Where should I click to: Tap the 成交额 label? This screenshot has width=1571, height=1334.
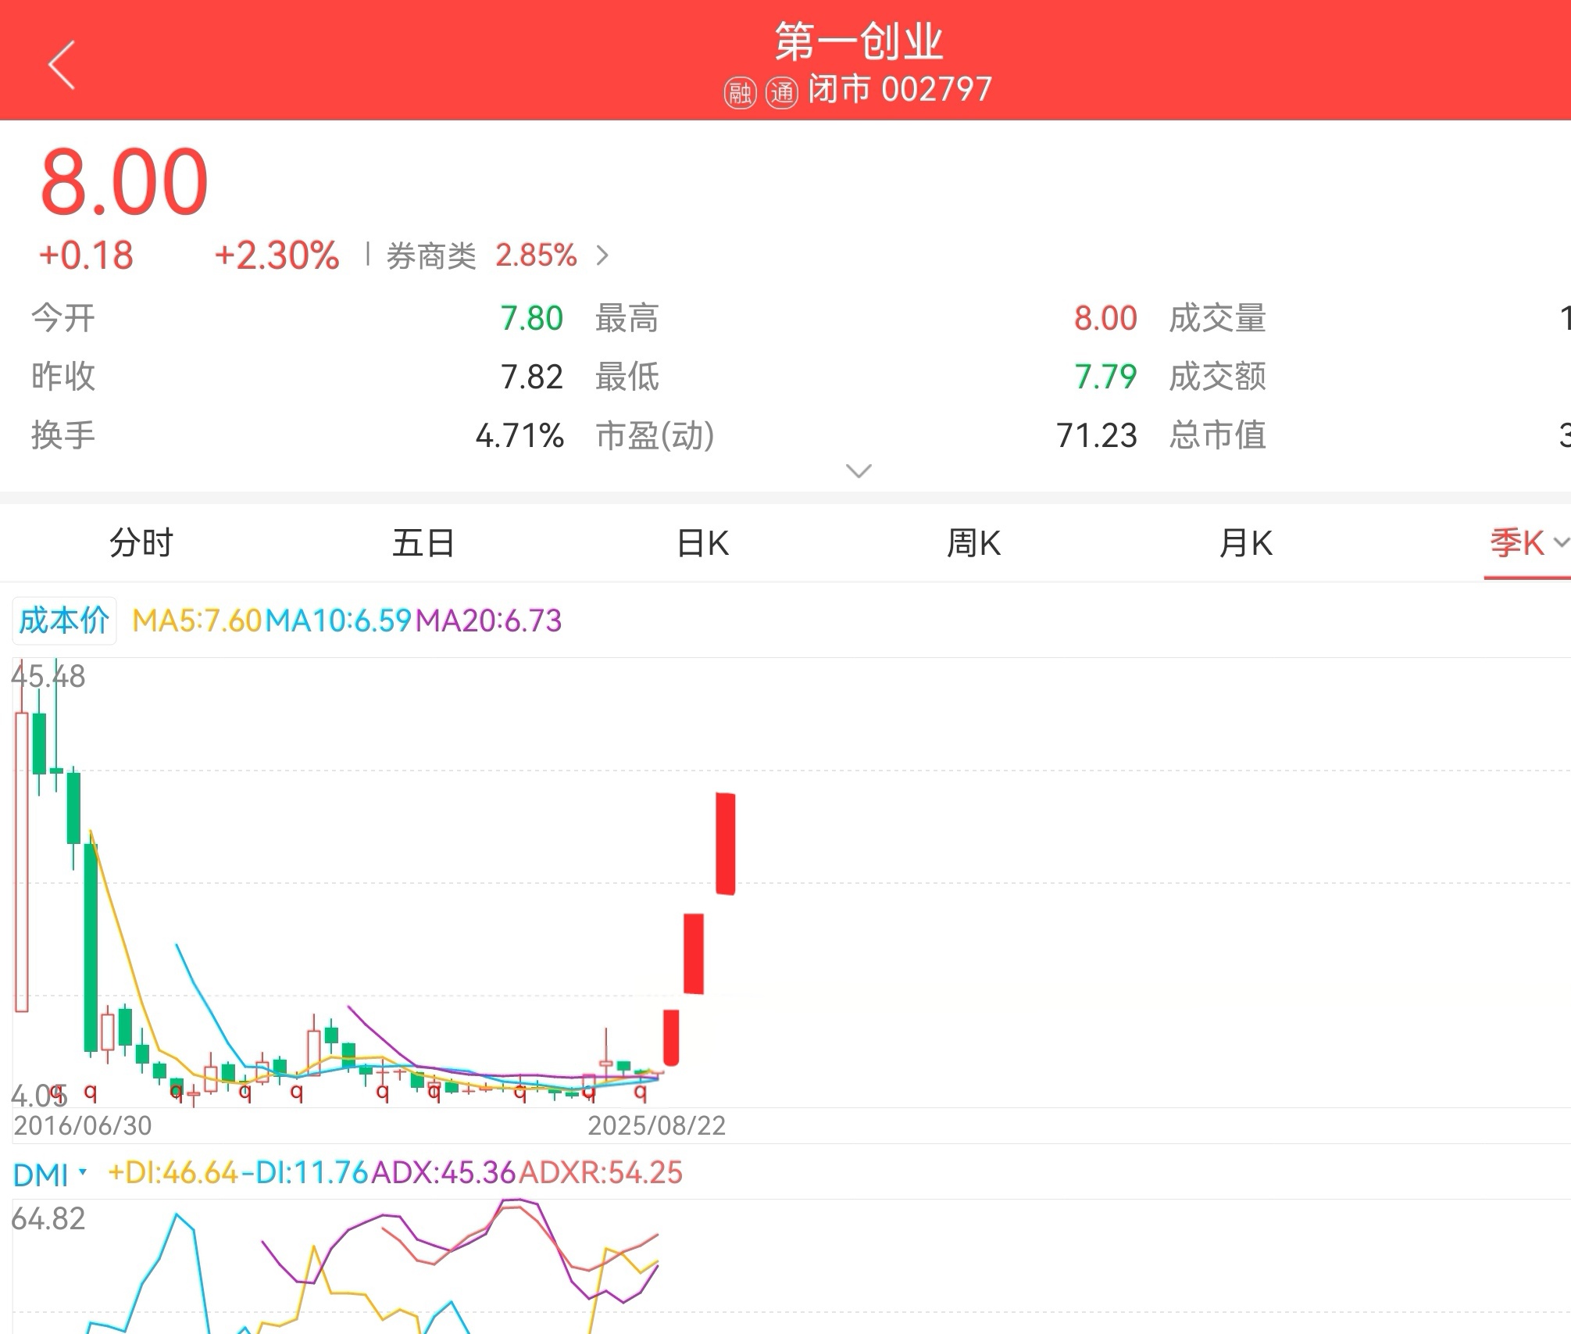(1217, 377)
